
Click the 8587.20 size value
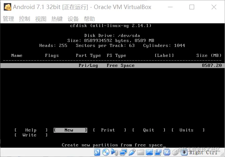[212, 65]
